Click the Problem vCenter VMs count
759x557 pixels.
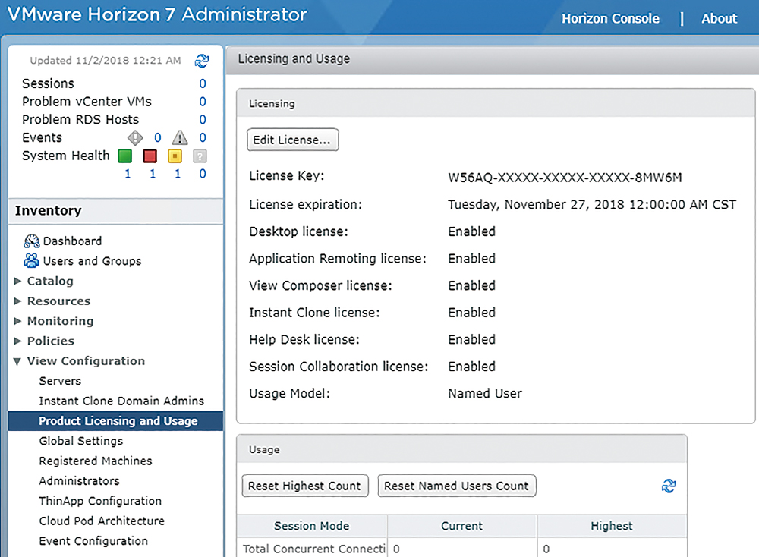tap(203, 102)
